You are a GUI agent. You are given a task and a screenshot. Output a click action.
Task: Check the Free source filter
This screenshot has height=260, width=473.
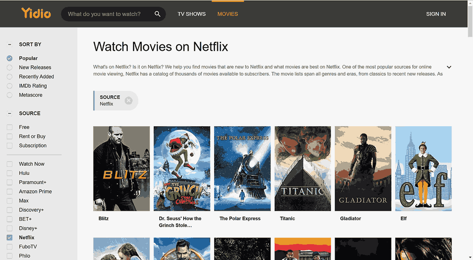coord(10,127)
